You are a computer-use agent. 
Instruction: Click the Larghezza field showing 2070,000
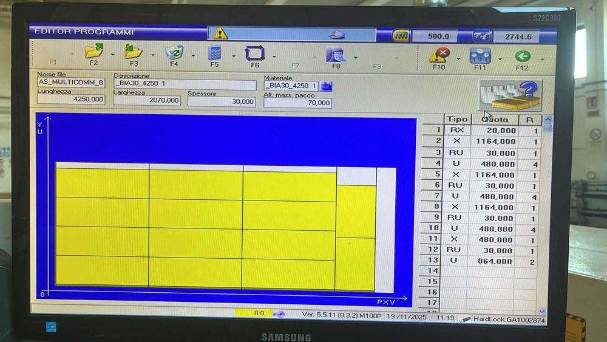point(147,100)
